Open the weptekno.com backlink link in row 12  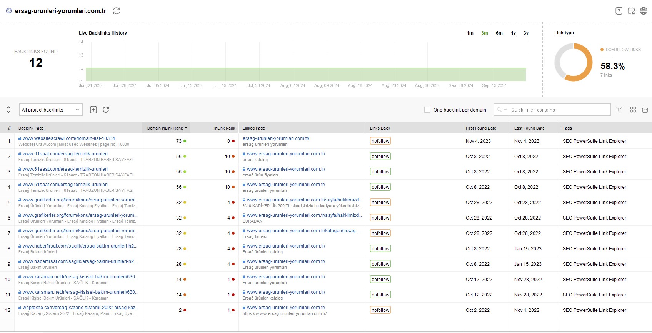coord(80,308)
